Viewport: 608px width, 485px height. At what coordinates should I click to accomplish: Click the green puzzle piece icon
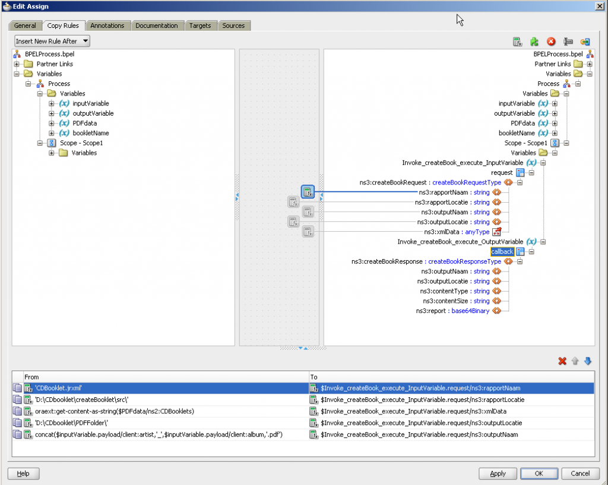click(x=534, y=42)
